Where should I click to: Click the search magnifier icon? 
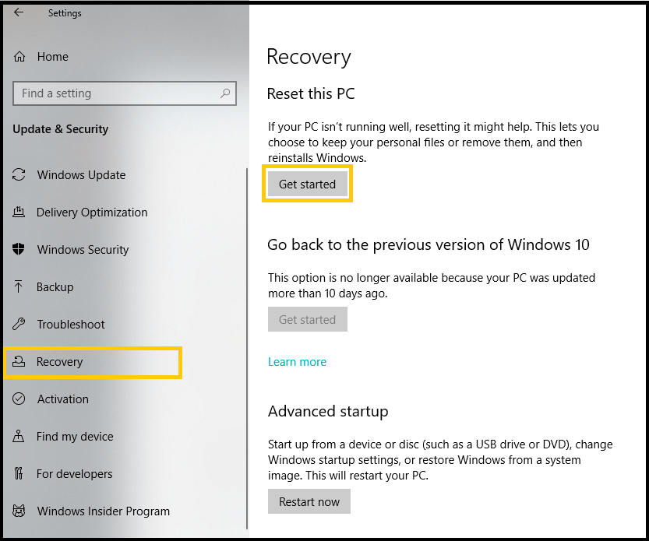point(226,93)
